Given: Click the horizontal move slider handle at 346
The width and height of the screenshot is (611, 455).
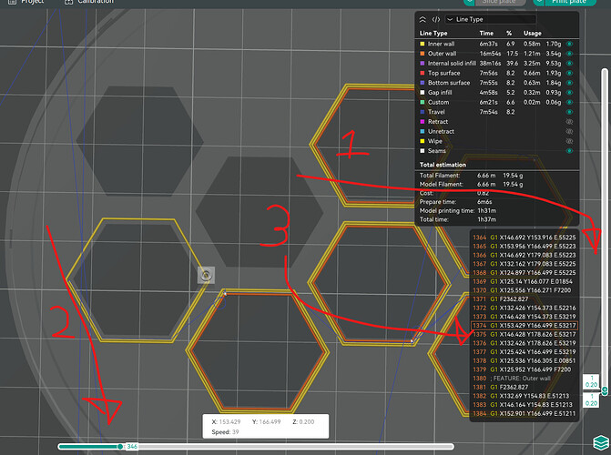Looking at the screenshot, I should [120, 447].
